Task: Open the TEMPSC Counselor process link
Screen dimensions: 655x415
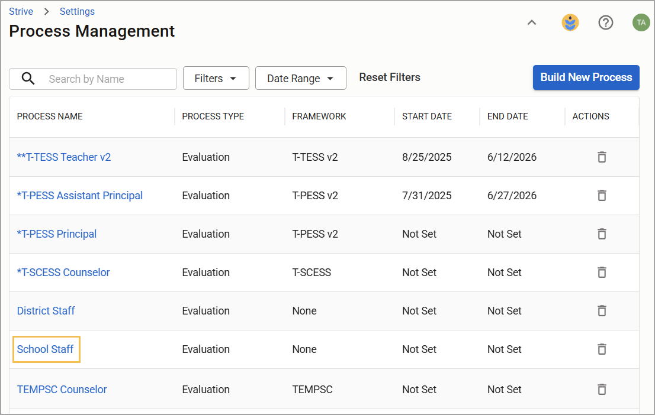Action: click(x=62, y=389)
